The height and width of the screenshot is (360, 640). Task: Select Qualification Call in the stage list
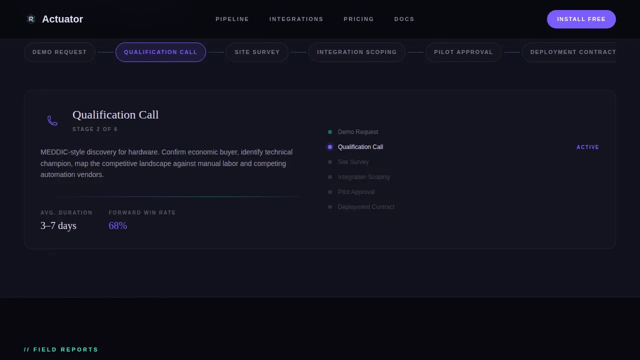(x=360, y=147)
